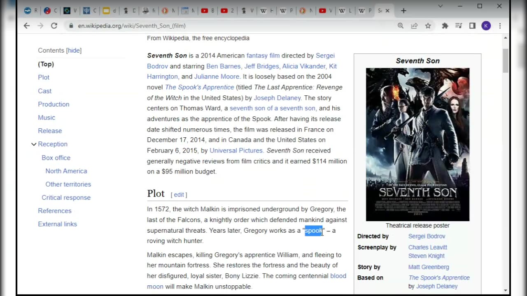Open Sergei Bodrov link in infobox
Screen dimensions: 527x296
pyautogui.click(x=427, y=236)
